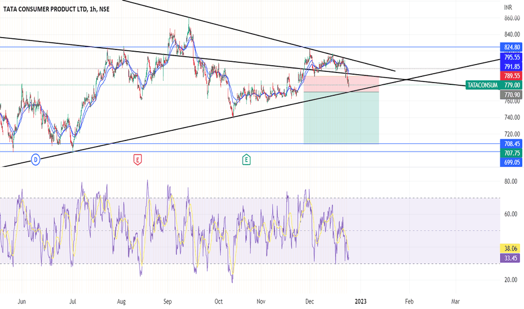Click the blue D dividend marker
Viewport: 524px width, 309px height.
pos(36,160)
